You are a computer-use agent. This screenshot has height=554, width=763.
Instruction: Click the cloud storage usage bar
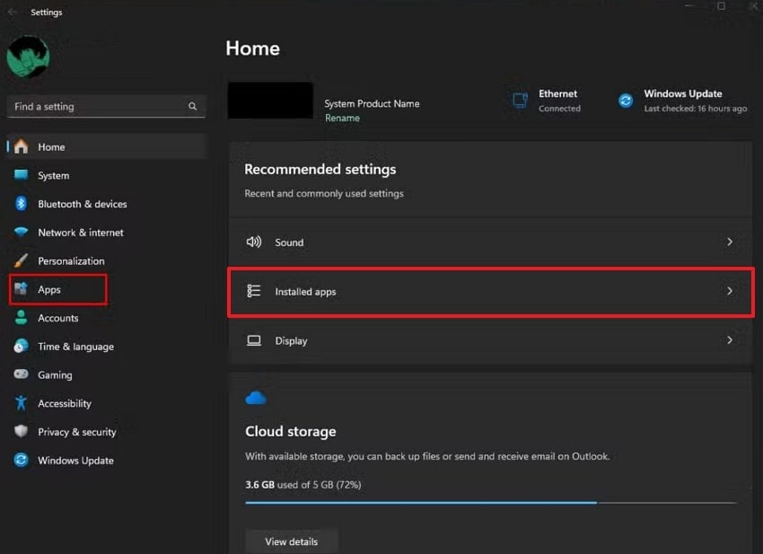(x=491, y=503)
